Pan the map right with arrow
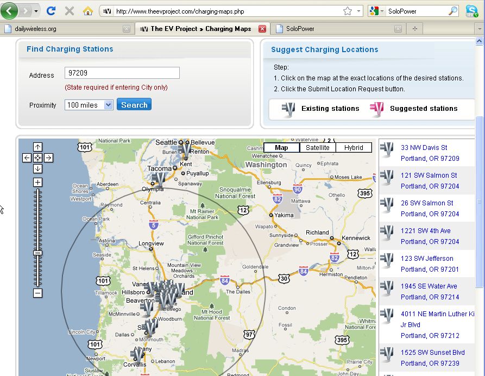Viewport: 485px width, 376px height. coord(48,158)
